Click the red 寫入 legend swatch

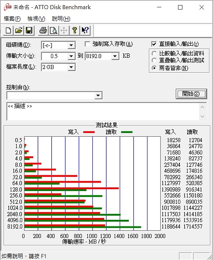click(x=89, y=132)
